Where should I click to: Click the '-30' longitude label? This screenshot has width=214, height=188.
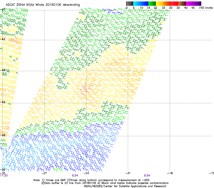[3, 173]
